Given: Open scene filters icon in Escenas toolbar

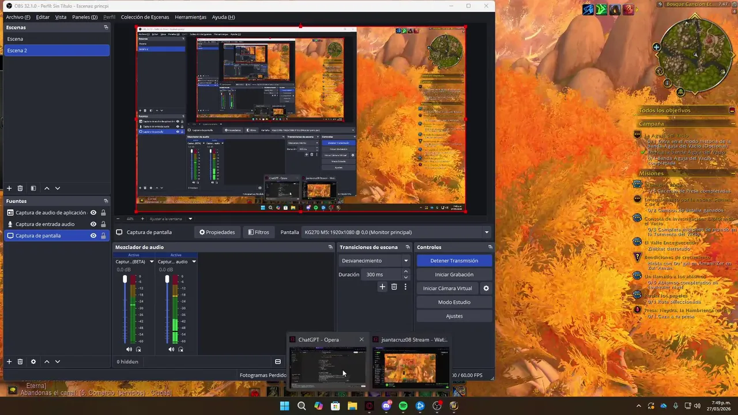Looking at the screenshot, I should point(33,188).
